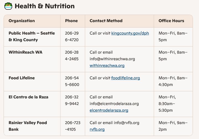
Task: Open the withinreachwa.org link
Action: tap(107, 66)
